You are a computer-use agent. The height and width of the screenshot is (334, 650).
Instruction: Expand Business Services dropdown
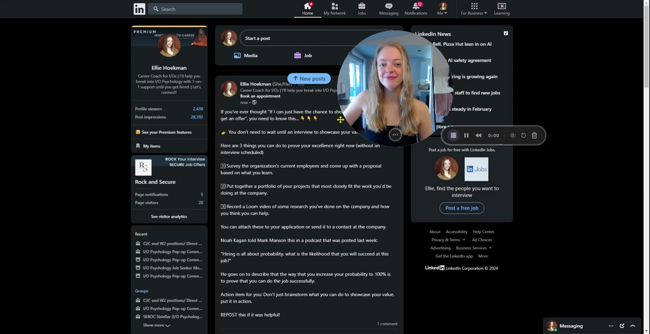tap(474, 248)
